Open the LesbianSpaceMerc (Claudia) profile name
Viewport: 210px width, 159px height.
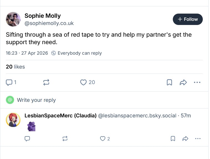[60, 115]
